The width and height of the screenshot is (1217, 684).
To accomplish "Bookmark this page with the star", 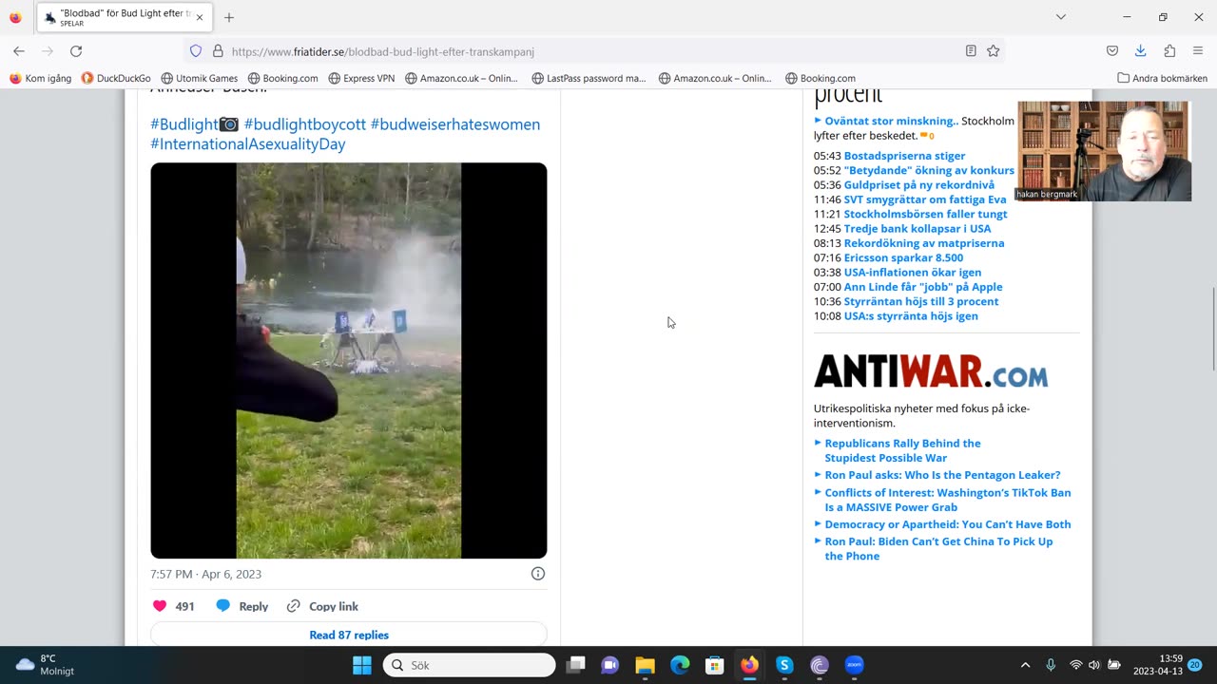I will (994, 51).
